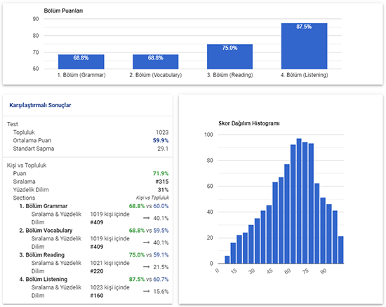Click the arrow icon beside Reading 21.5%
The image size is (386, 307).
147,267
